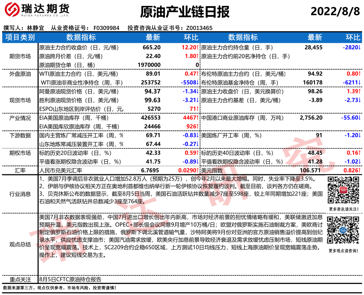Click the blue down arrow beside -55.60
Screen dimensions: 364x295
coord(360,118)
